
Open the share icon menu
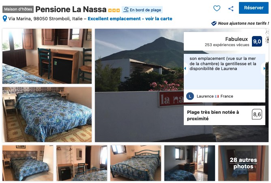click(x=231, y=9)
